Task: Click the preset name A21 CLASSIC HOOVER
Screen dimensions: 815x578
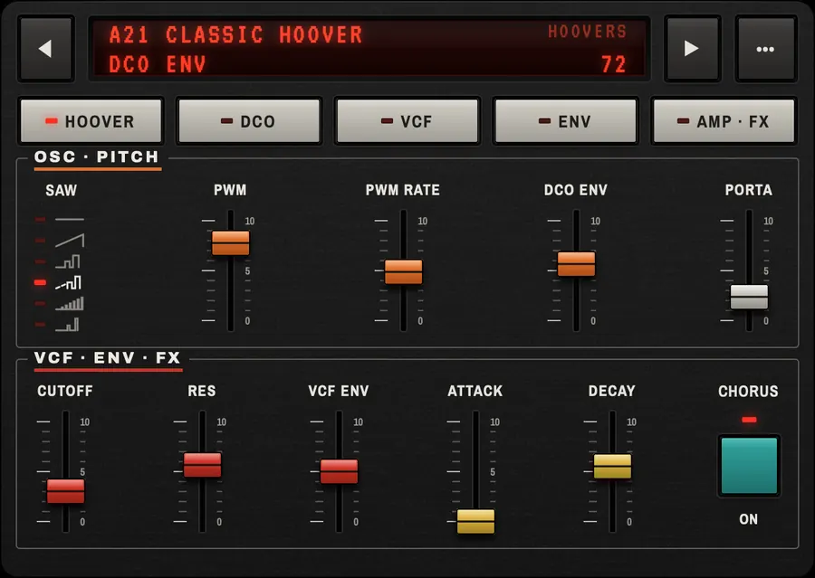Action: [x=236, y=34]
